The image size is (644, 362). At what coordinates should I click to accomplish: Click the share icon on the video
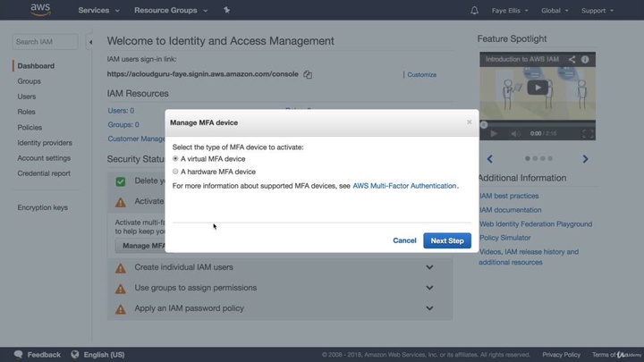572,60
